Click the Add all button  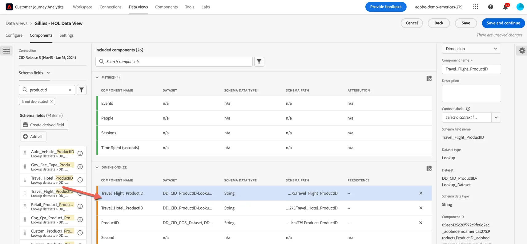click(33, 136)
